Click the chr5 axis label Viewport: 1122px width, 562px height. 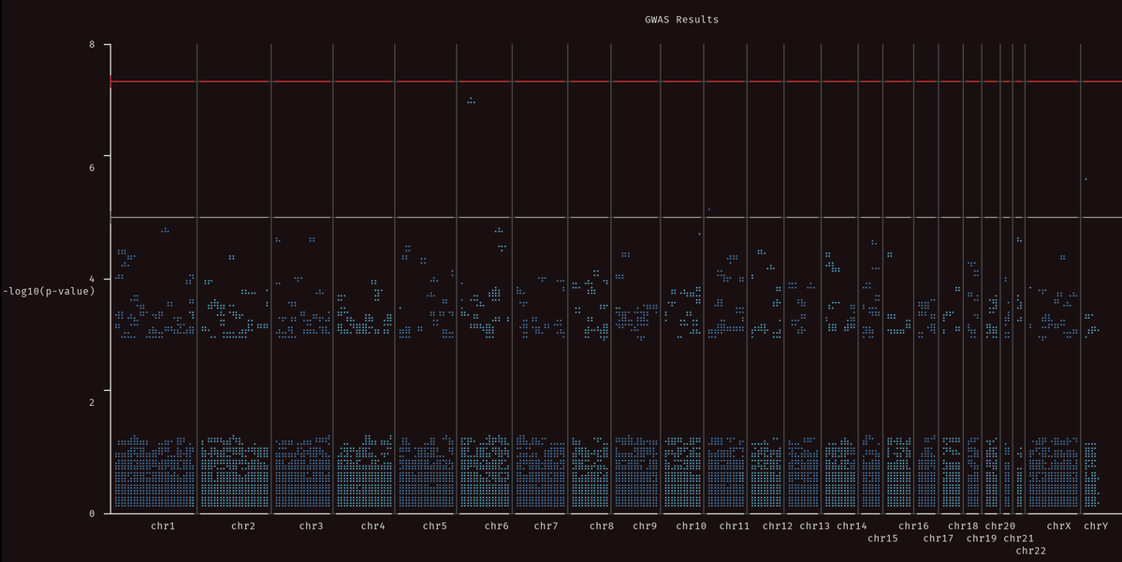[x=434, y=526]
